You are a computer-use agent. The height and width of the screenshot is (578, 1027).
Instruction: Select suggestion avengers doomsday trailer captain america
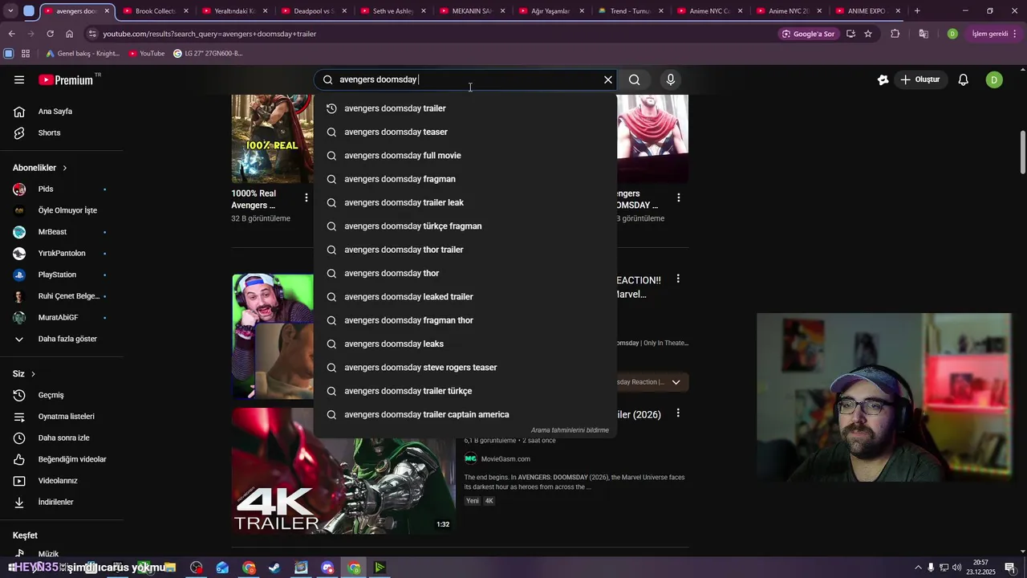click(465, 414)
